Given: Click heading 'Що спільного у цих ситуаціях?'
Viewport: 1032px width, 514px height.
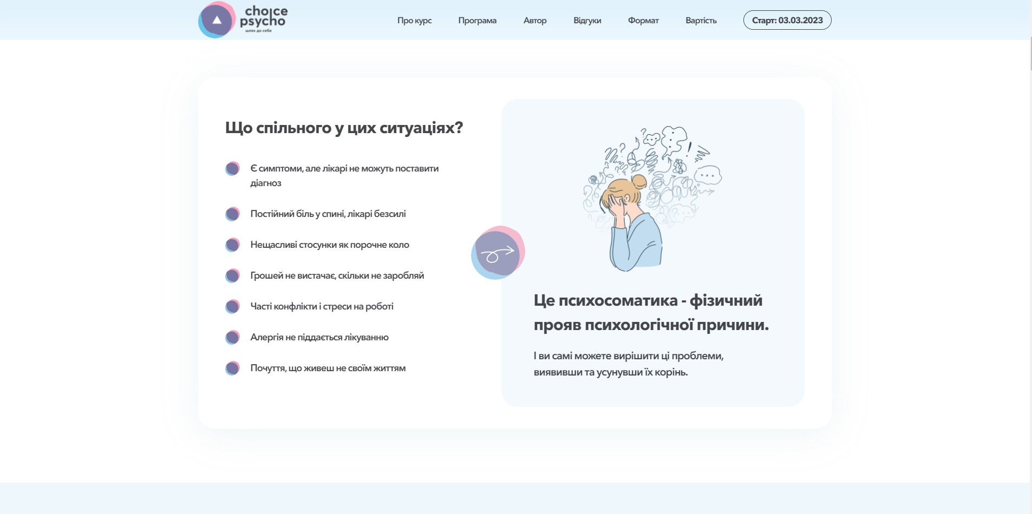Looking at the screenshot, I should pos(344,128).
